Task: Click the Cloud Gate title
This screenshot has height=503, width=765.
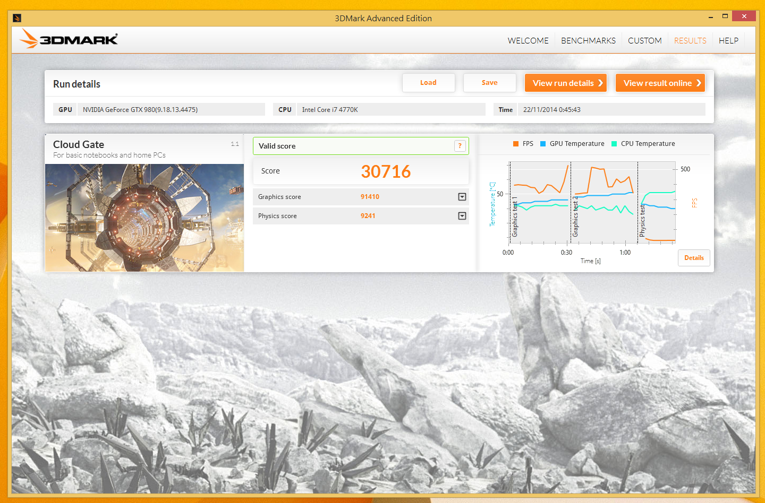Action: coord(79,144)
